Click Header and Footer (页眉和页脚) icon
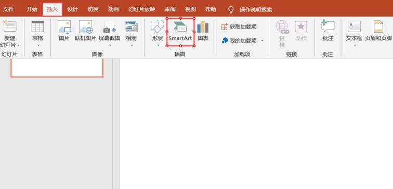393x189 pixels. (378, 27)
